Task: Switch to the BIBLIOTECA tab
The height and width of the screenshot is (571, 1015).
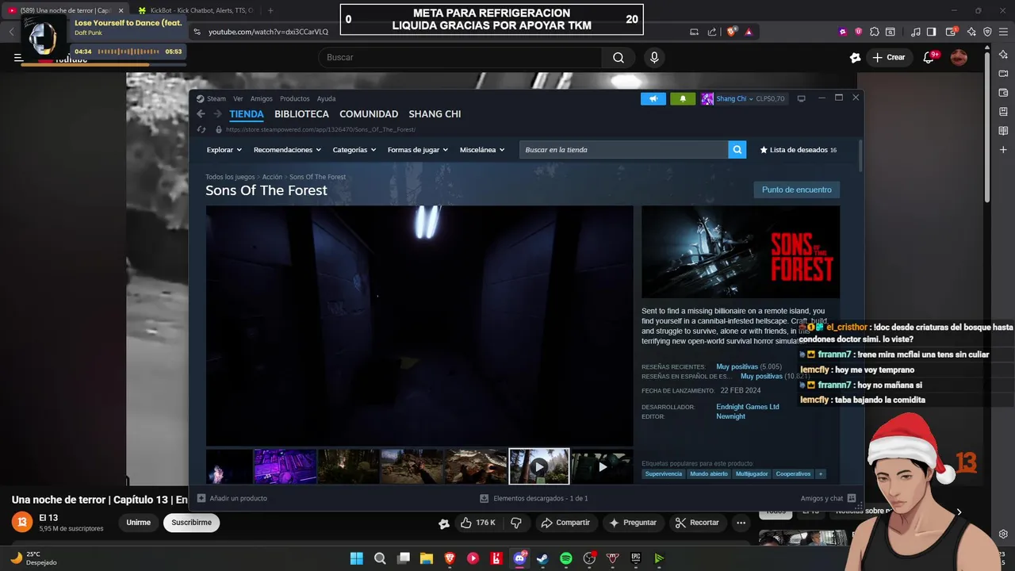Action: pyautogui.click(x=301, y=114)
